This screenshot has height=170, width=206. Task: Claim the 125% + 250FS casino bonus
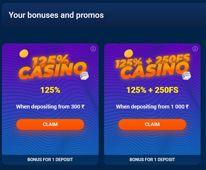[x=152, y=124]
